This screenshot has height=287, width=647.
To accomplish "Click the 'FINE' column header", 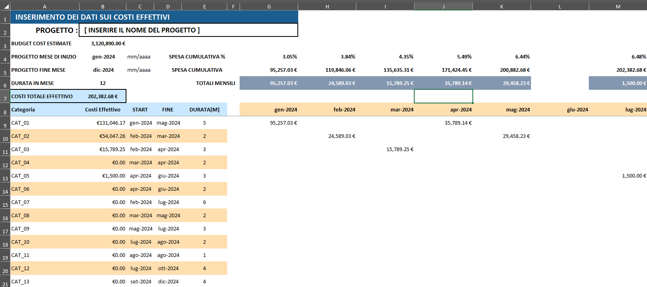I will [168, 109].
